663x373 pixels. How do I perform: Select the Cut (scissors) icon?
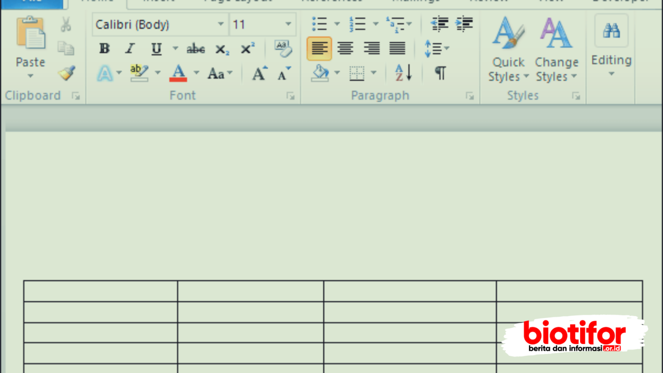pos(67,23)
